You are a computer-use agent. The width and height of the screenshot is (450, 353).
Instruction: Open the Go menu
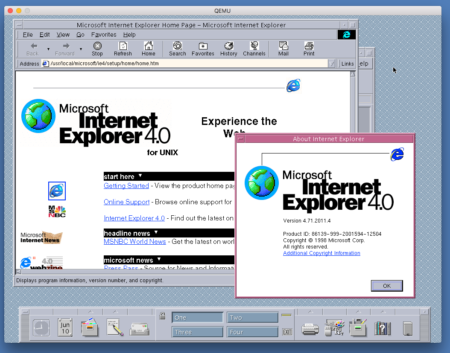80,35
